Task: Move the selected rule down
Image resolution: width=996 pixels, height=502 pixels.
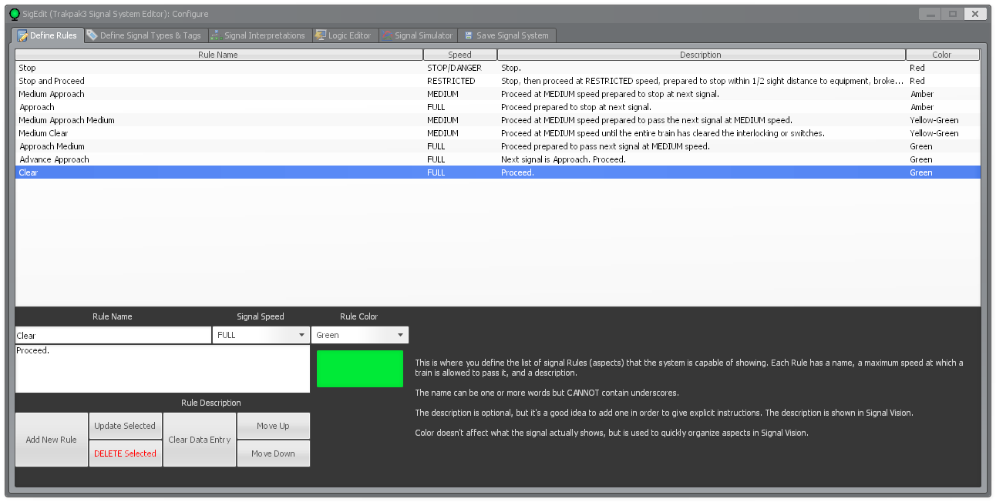Action: click(x=273, y=453)
